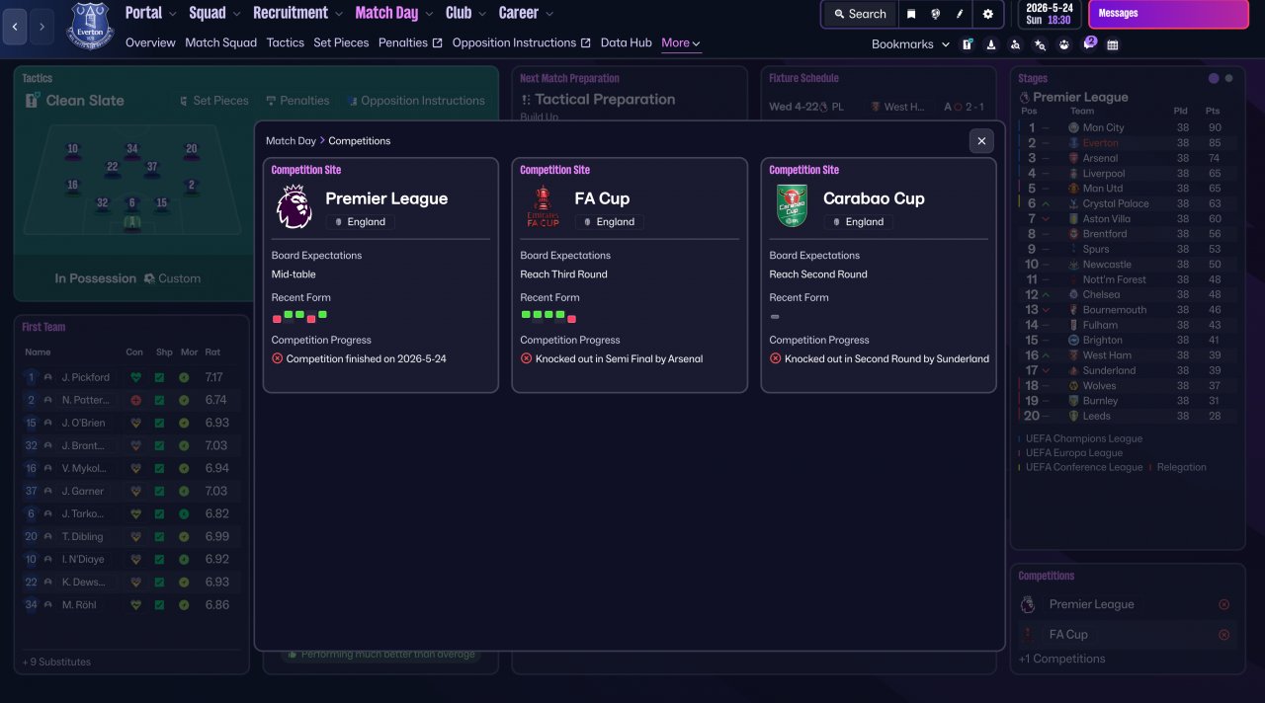
Task: Open Carabao Cup Competition Site link
Action: tap(804, 170)
